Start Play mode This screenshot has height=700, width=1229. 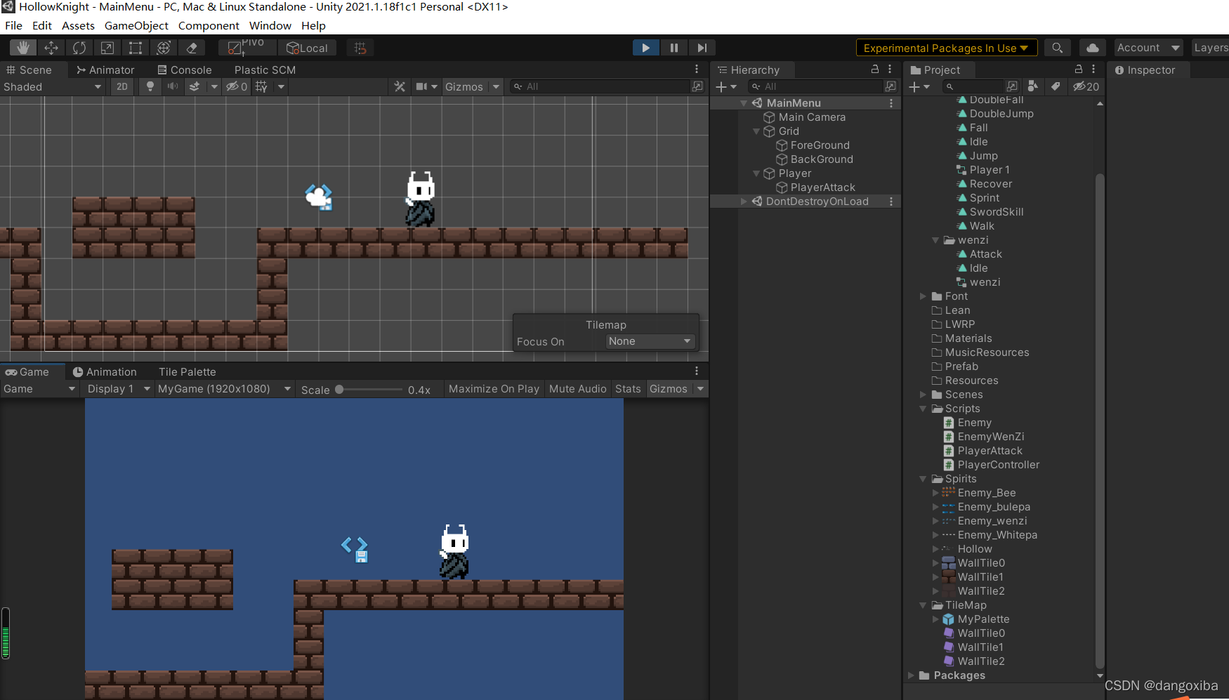[x=646, y=48]
